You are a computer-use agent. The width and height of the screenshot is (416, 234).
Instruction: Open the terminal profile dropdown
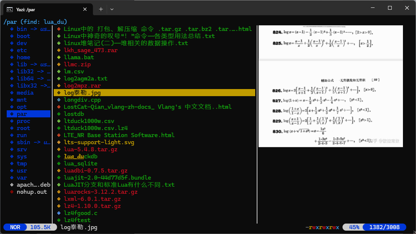coord(112,9)
